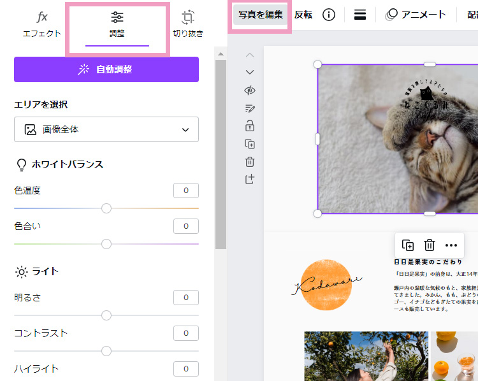Click the コントラスト contrast slider handle
The height and width of the screenshot is (381, 478).
pyautogui.click(x=106, y=351)
